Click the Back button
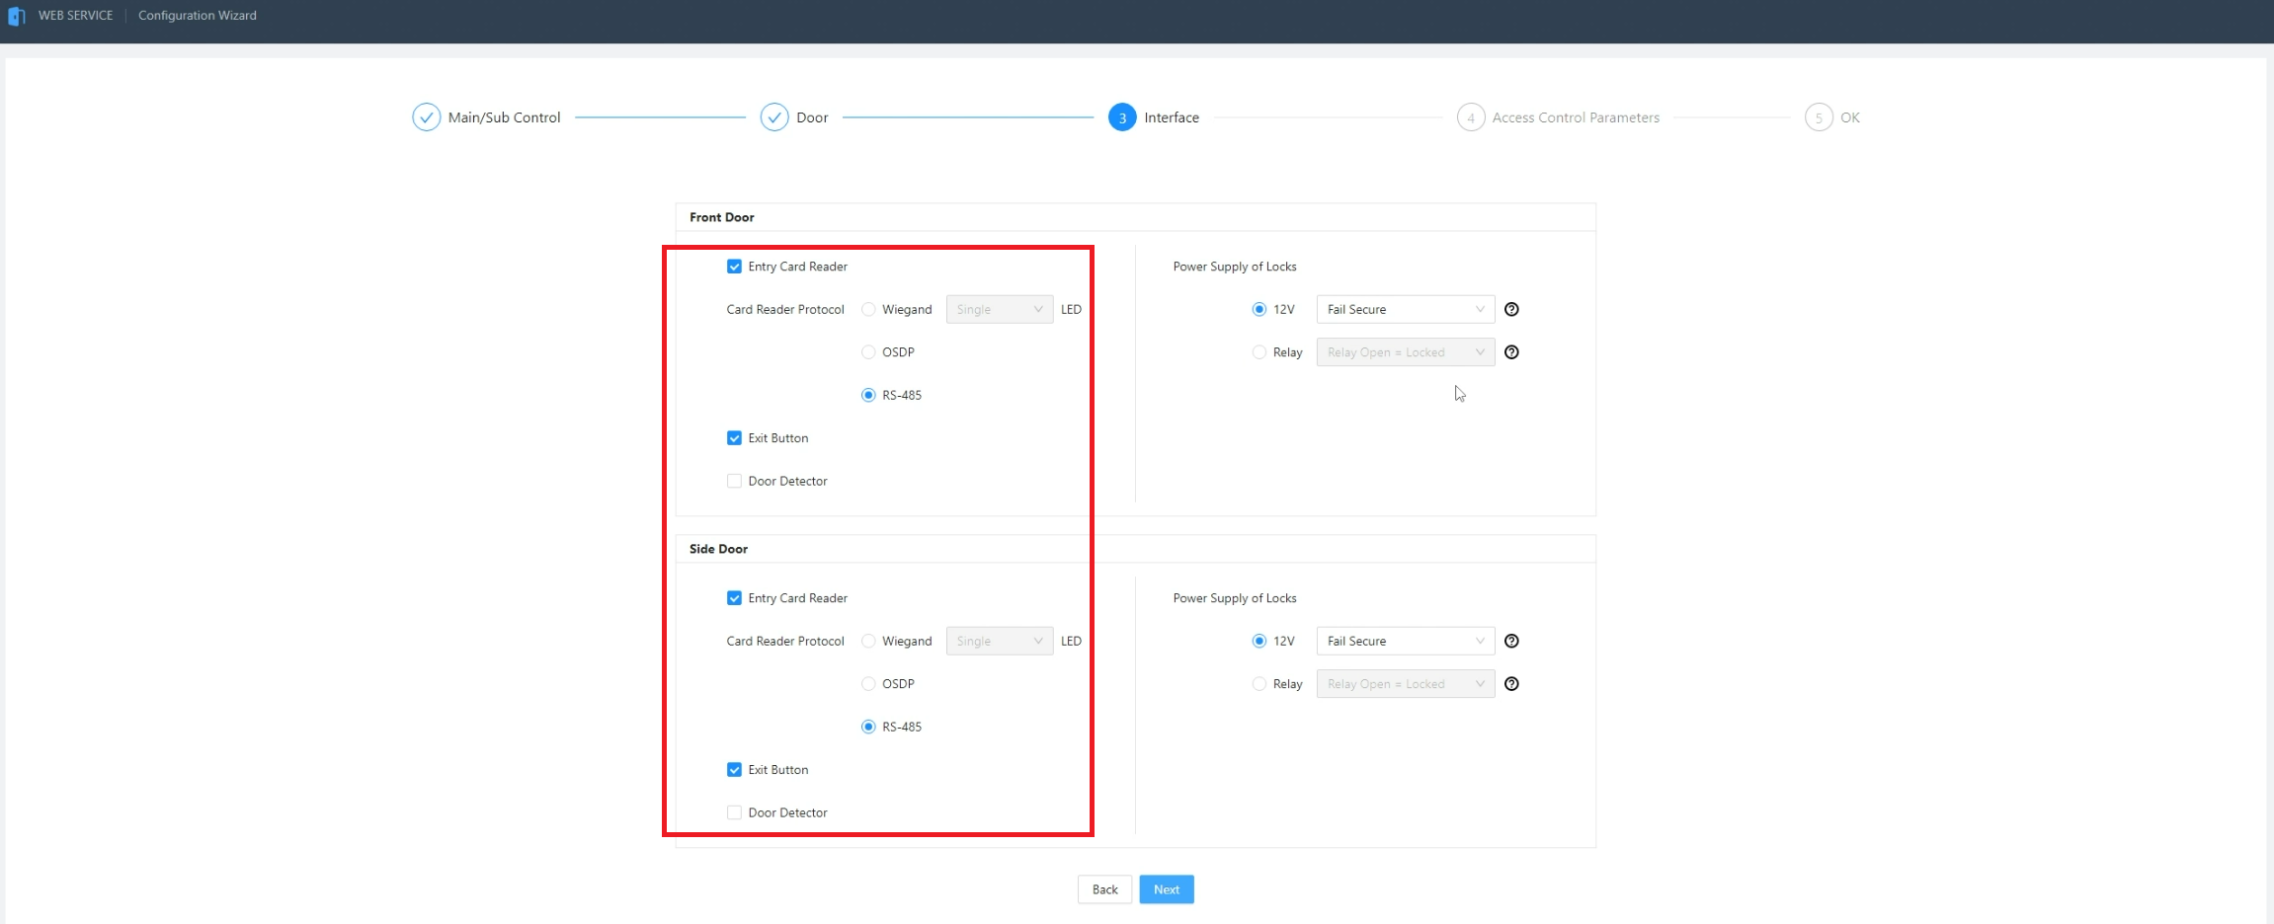The width and height of the screenshot is (2274, 924). [1104, 889]
